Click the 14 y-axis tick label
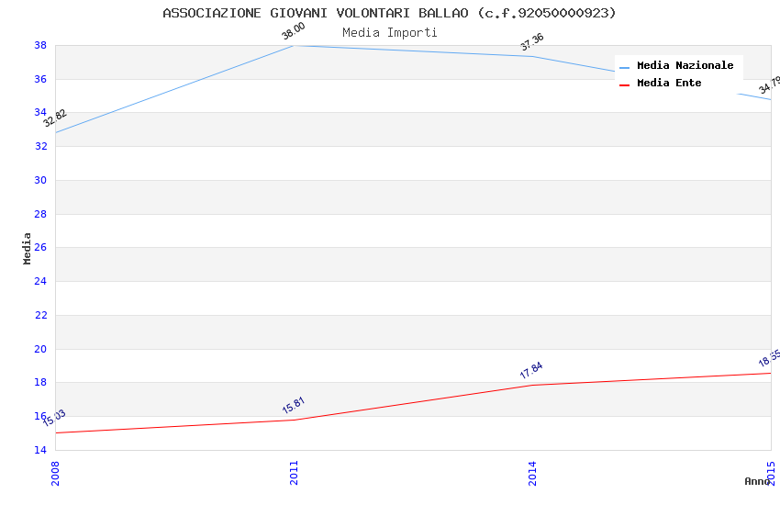 (x=40, y=450)
